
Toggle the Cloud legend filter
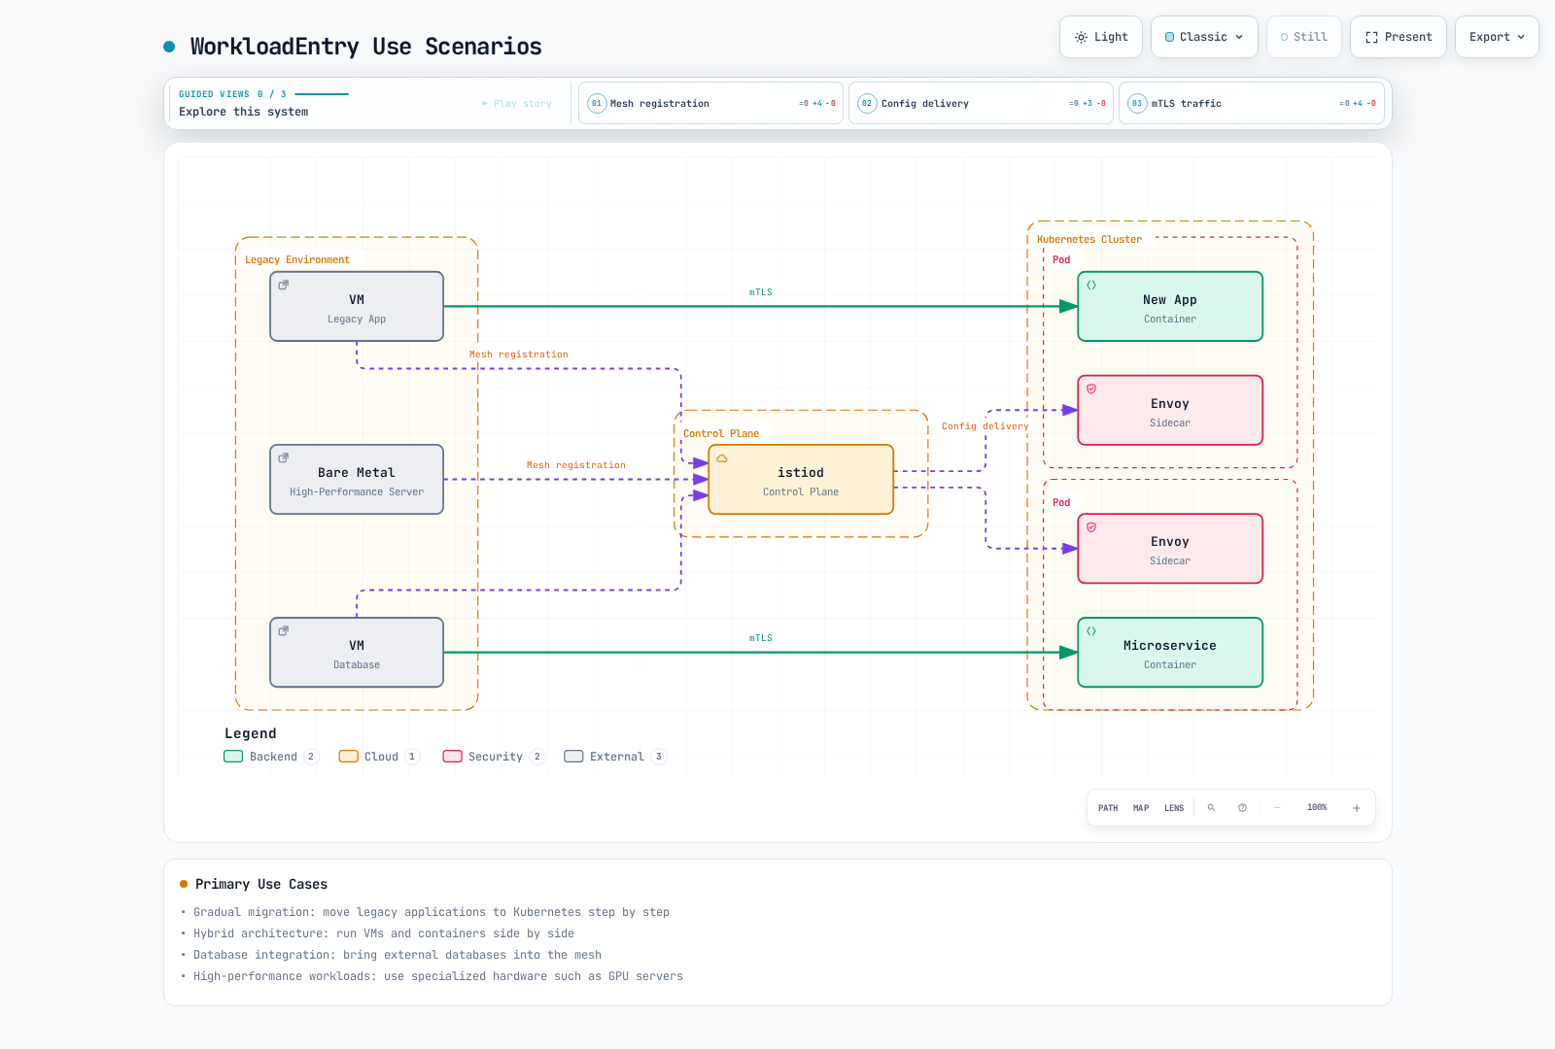point(379,757)
